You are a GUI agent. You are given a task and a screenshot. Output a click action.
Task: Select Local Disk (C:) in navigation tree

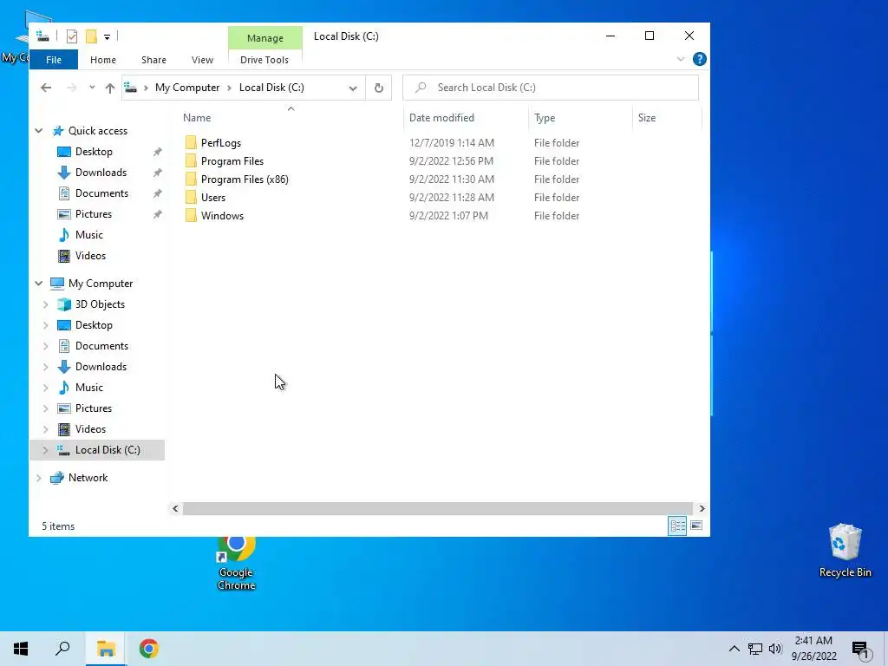coord(97,450)
